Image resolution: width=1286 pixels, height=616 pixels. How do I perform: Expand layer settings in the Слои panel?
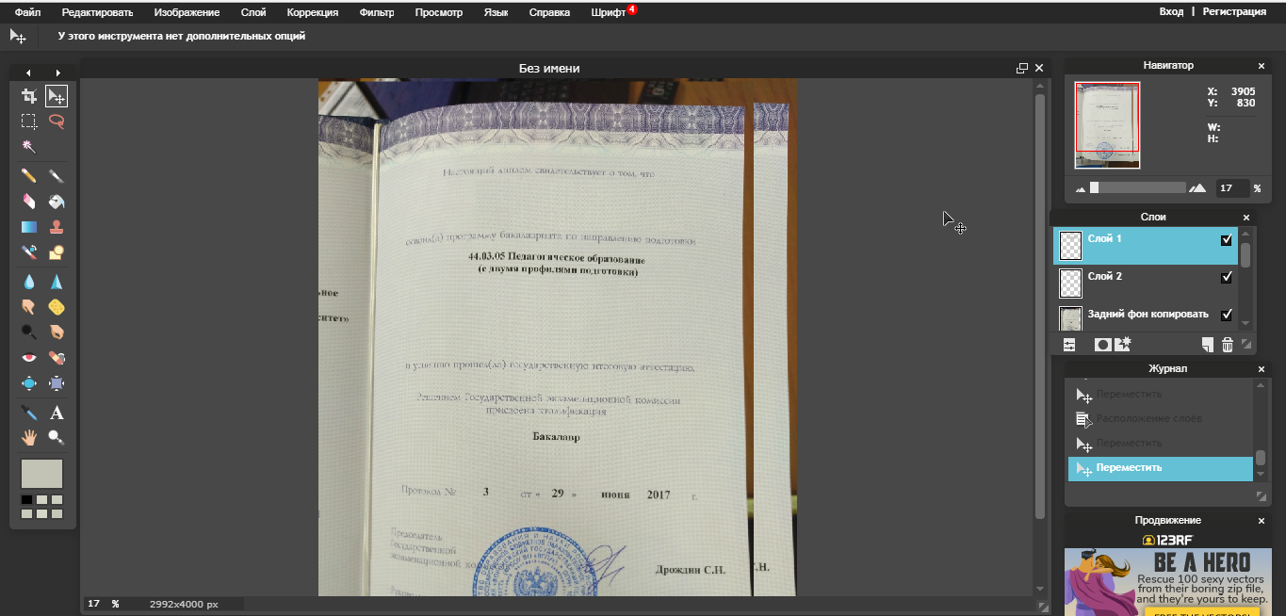point(1069,345)
